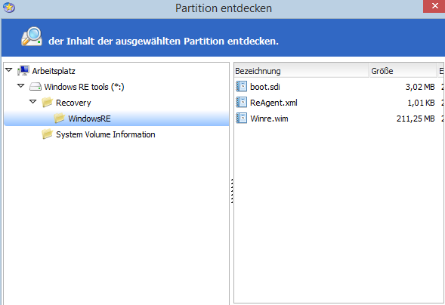The image size is (445, 305).
Task: Select the ReAgent.xml file name
Action: click(273, 103)
